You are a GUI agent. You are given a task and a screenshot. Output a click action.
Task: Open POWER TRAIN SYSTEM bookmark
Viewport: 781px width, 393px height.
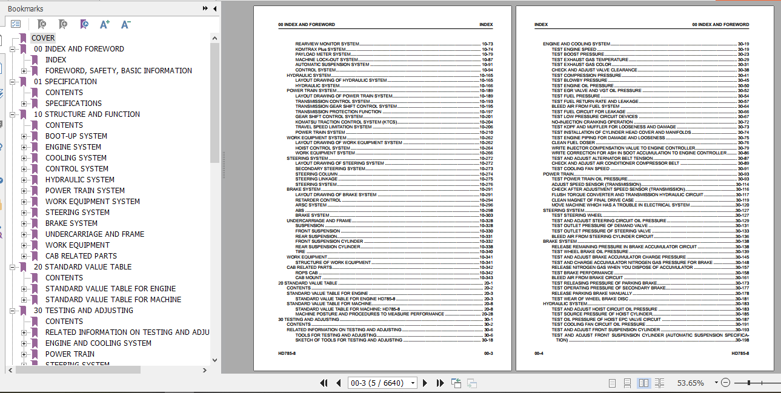coord(85,191)
